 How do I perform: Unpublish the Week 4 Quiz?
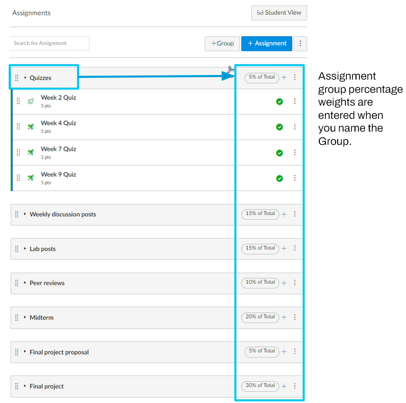click(280, 127)
